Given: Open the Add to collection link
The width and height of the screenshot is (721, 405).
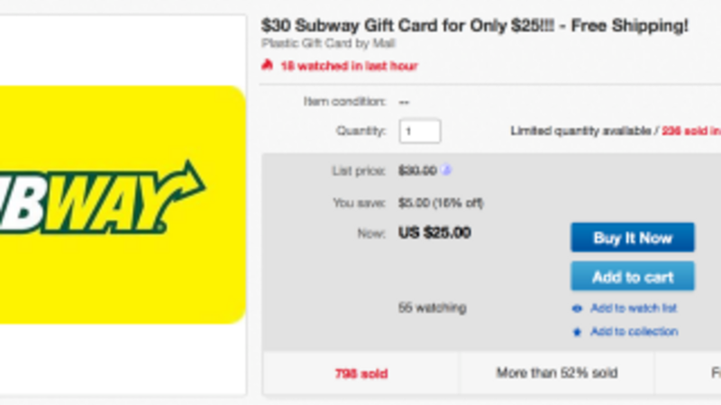Looking at the screenshot, I should (634, 332).
